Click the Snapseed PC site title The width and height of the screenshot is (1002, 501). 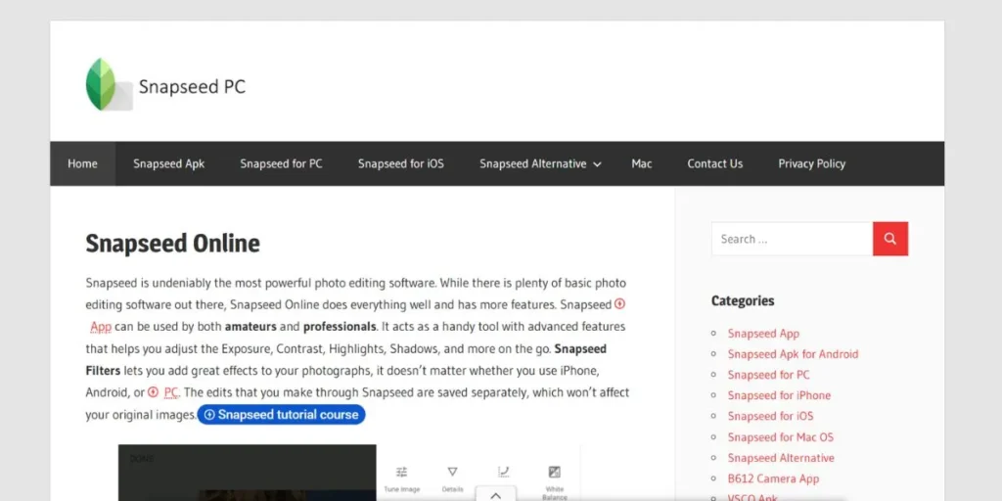(x=192, y=86)
